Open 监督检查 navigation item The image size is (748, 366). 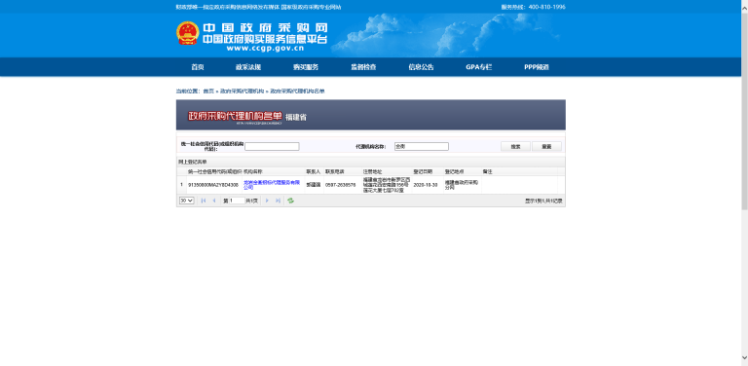(363, 67)
